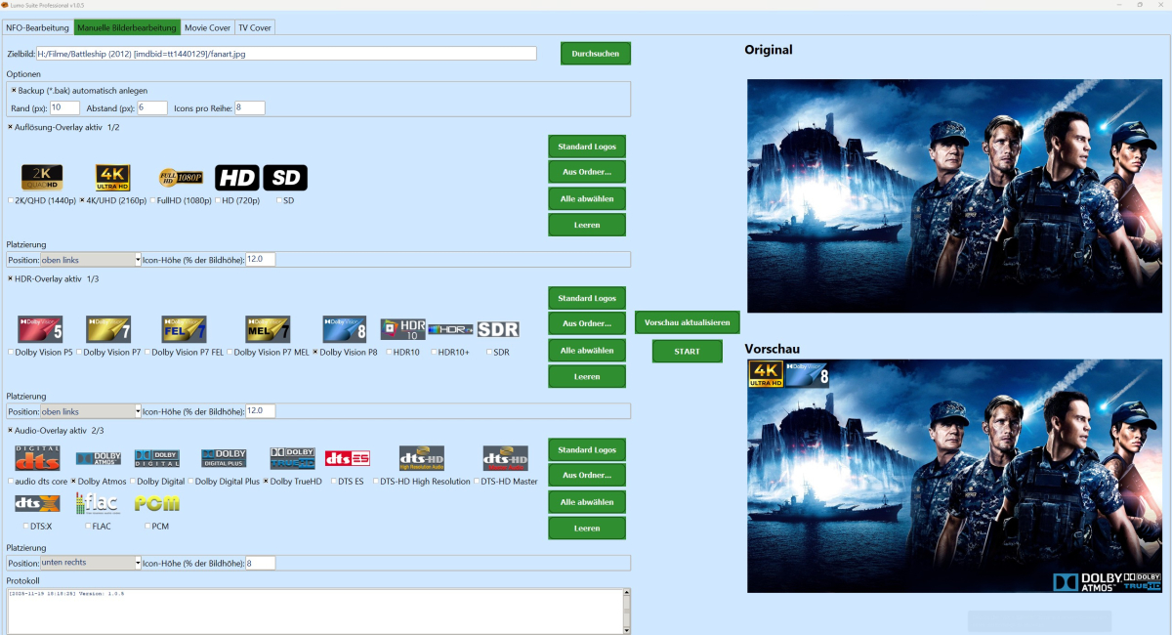1172x635 pixels.
Task: Switch to the Movie Cover tab
Action: coord(207,27)
